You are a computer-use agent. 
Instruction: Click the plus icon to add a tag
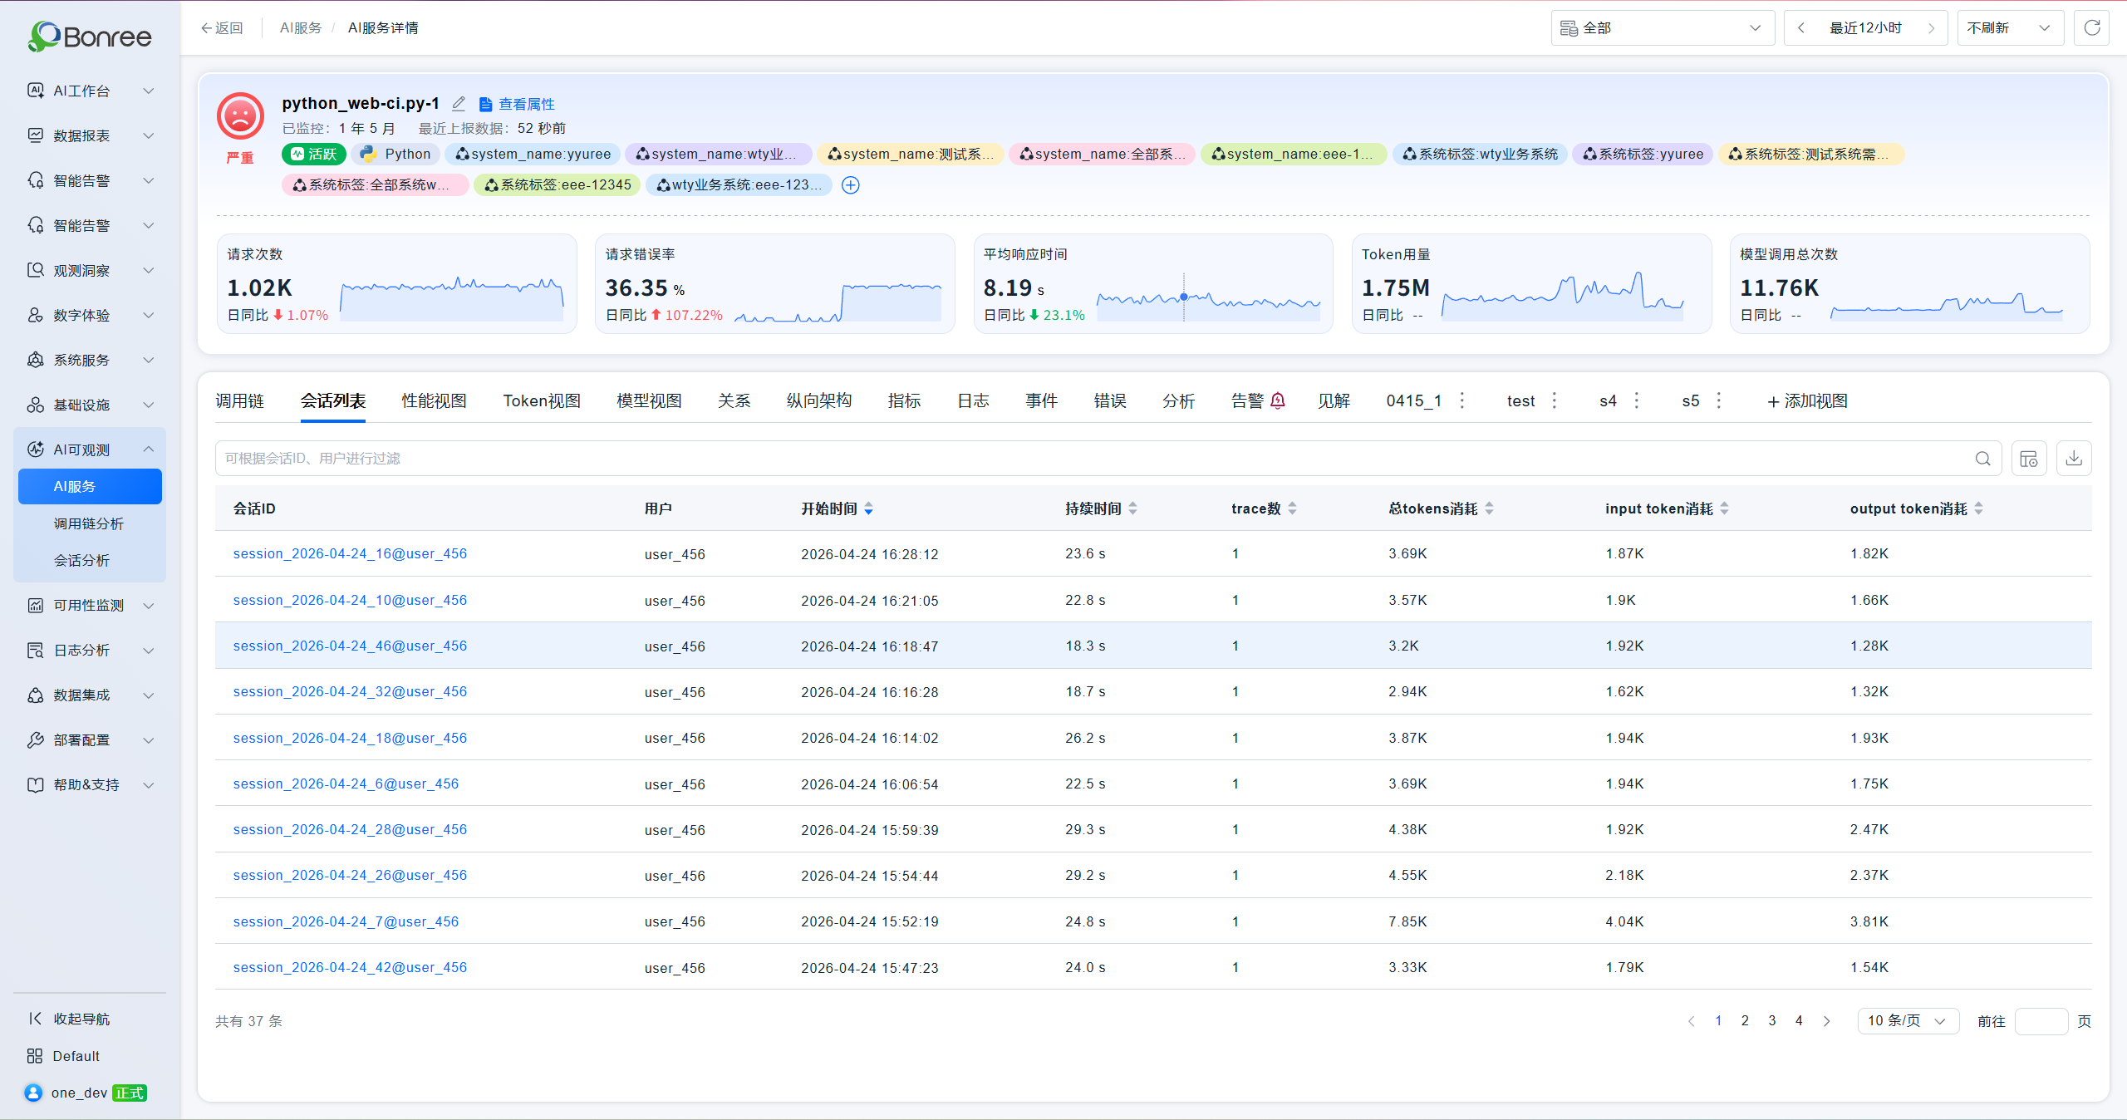pos(851,185)
